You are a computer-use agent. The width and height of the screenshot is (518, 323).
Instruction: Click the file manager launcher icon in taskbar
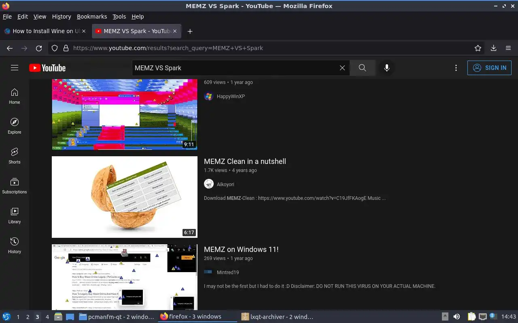pos(58,317)
